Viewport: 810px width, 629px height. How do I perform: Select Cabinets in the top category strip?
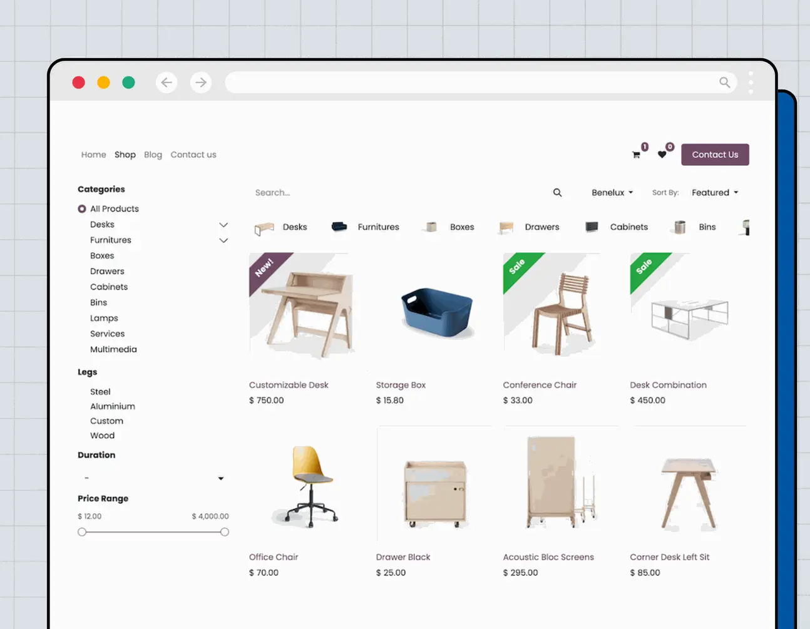point(629,227)
